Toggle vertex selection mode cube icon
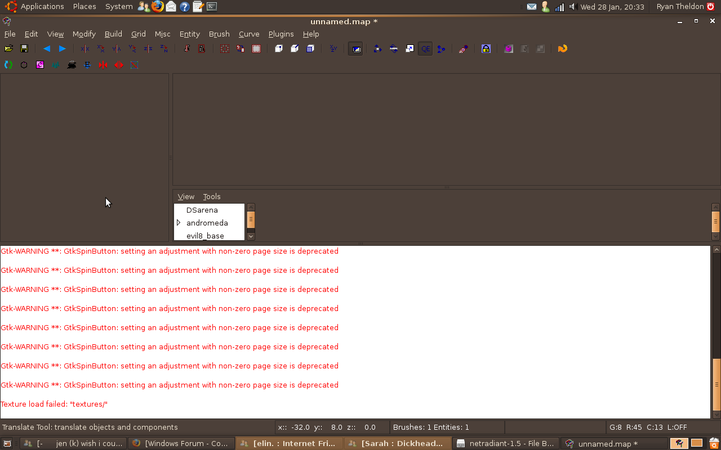This screenshot has width=721, height=450. tap(279, 49)
